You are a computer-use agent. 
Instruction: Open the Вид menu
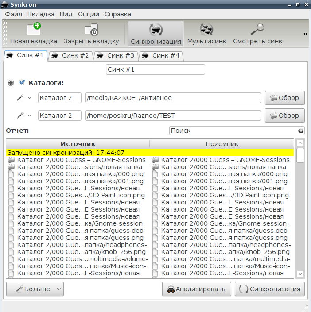[66, 14]
